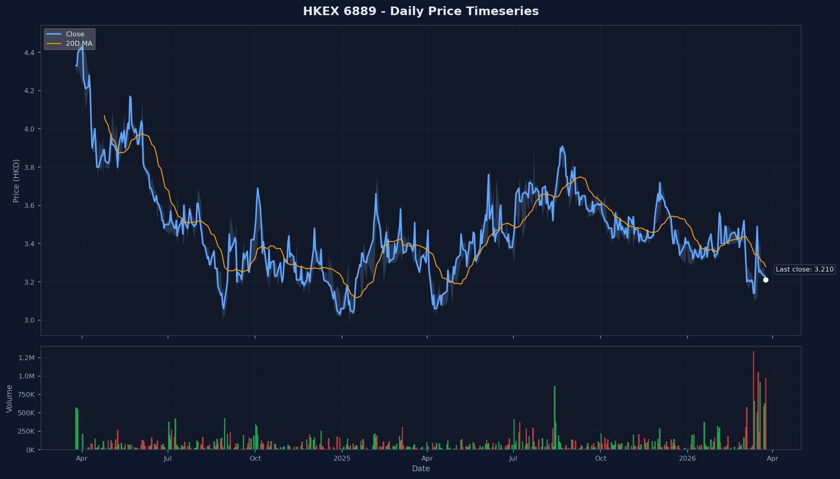Viewport: 840px width, 479px height.
Task: Click the 3.2 price tick label
Action: point(29,282)
